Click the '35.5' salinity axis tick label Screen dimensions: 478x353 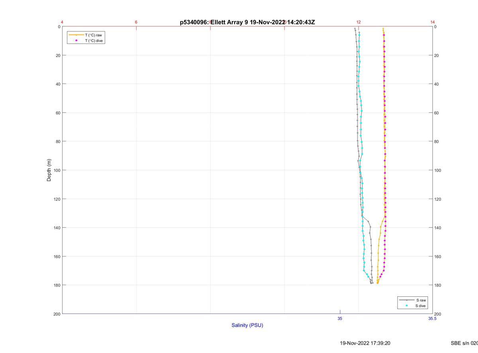(x=432, y=318)
